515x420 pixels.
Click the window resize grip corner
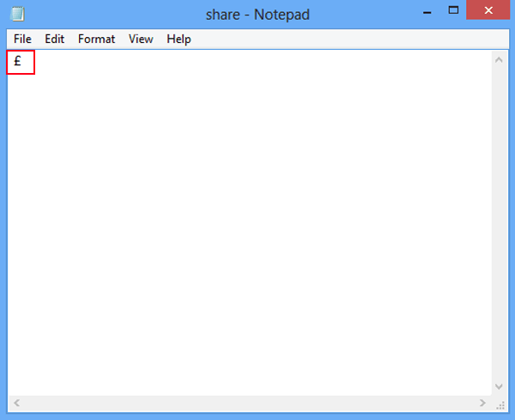pyautogui.click(x=500, y=405)
